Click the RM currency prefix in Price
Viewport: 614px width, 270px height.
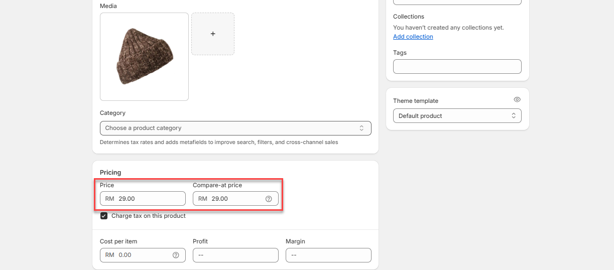[x=109, y=199]
